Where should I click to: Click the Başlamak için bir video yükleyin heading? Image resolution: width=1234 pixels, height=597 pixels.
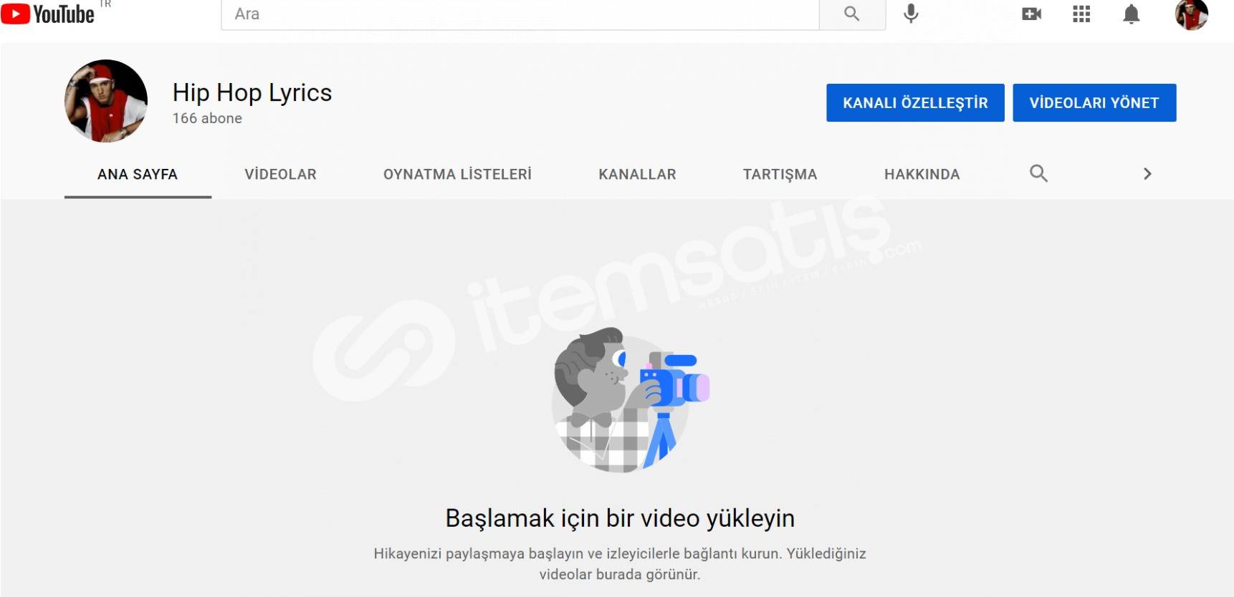[x=620, y=518]
